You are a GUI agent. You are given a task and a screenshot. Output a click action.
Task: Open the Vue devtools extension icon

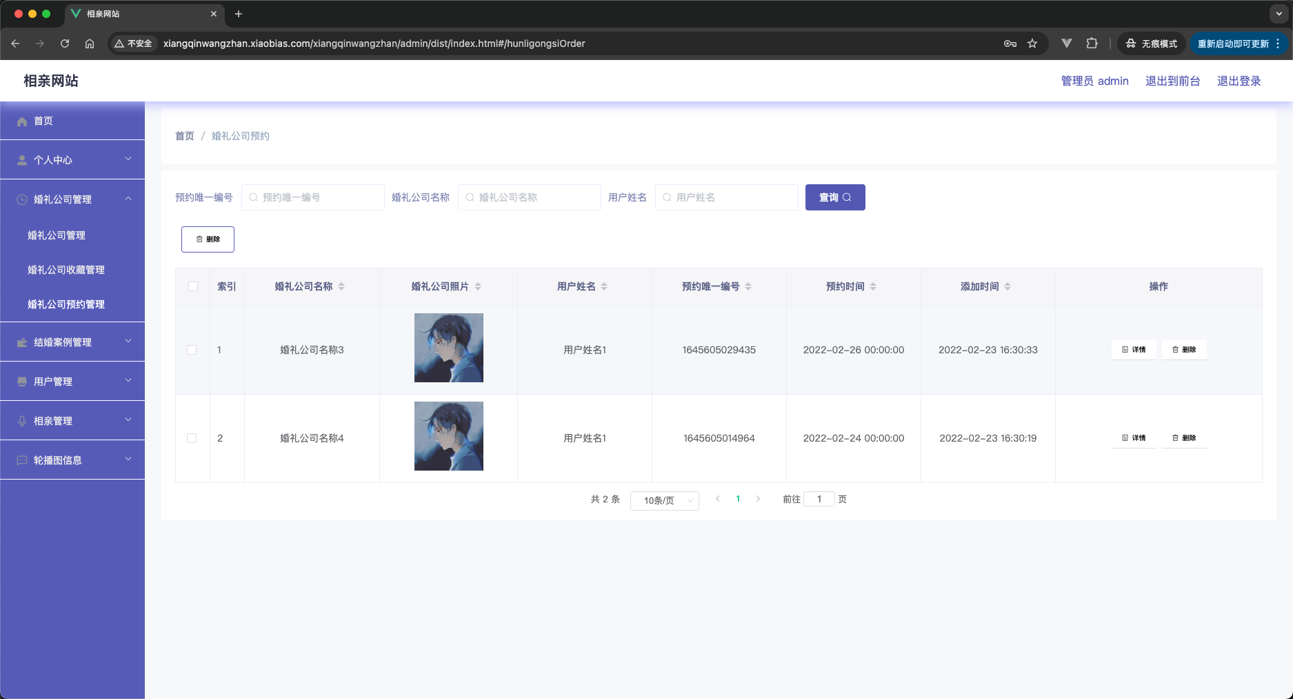tap(1067, 43)
